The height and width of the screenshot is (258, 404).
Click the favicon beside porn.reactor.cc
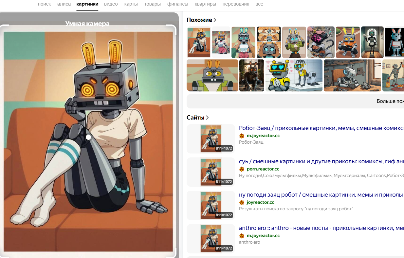[242, 169]
